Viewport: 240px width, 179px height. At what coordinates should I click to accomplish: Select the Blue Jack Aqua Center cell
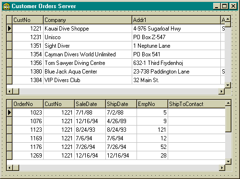click(88, 72)
